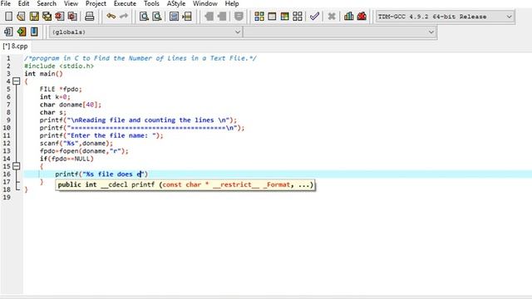The height and width of the screenshot is (299, 532).
Task: Collapse the code fold at line 4
Action: click(x=17, y=81)
